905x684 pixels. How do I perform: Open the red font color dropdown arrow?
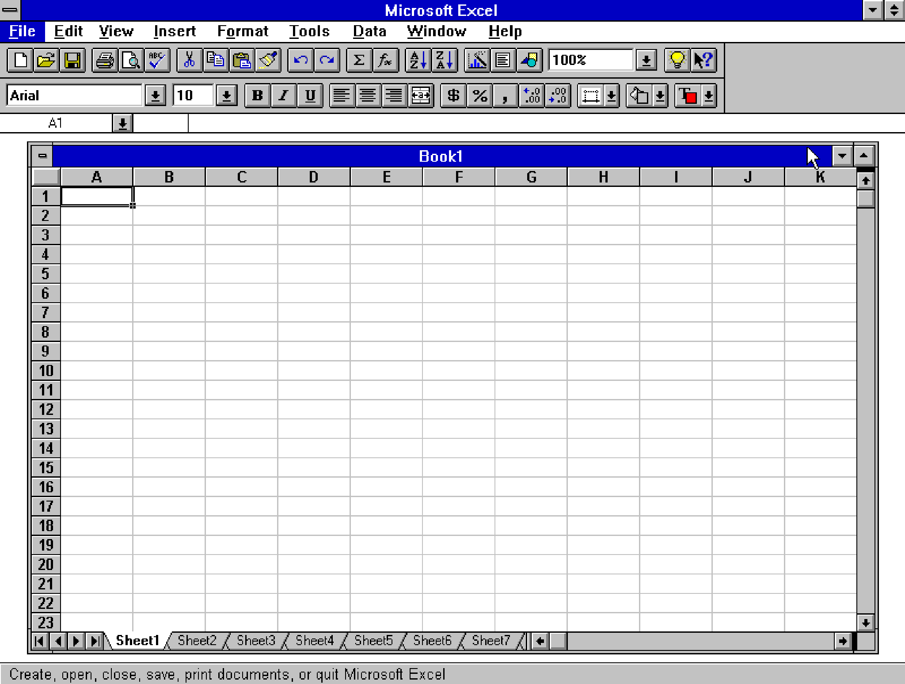coord(708,95)
